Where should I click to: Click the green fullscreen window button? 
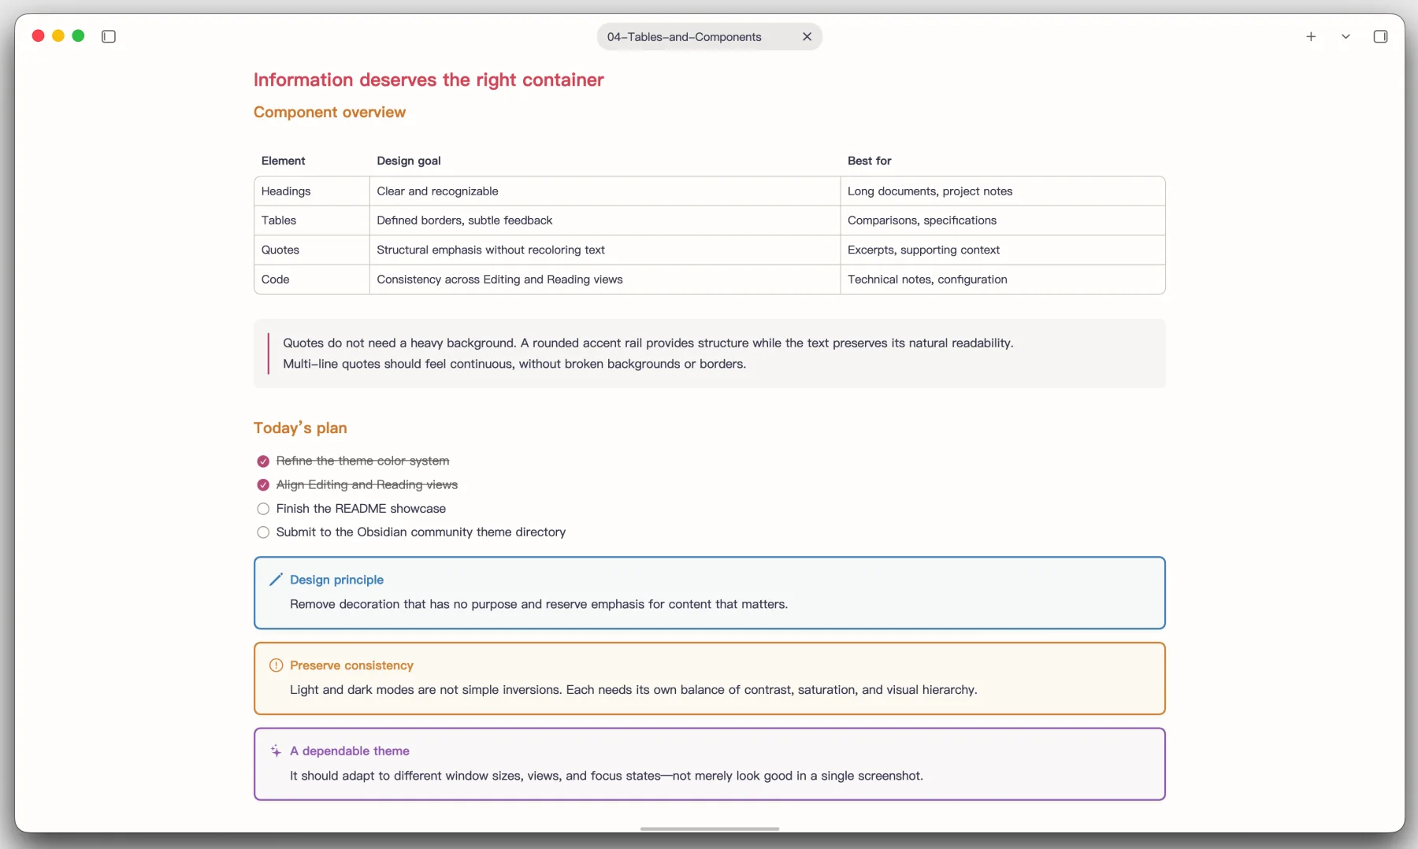(x=78, y=36)
